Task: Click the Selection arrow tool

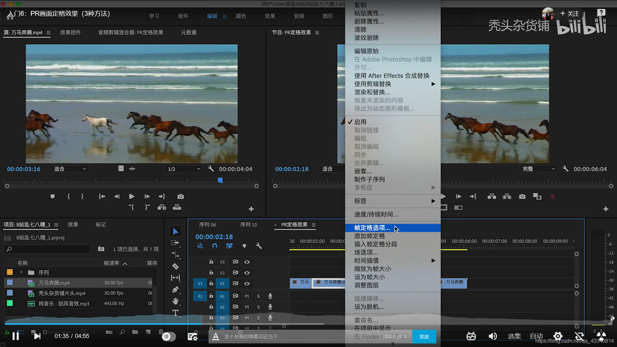Action: pos(175,231)
